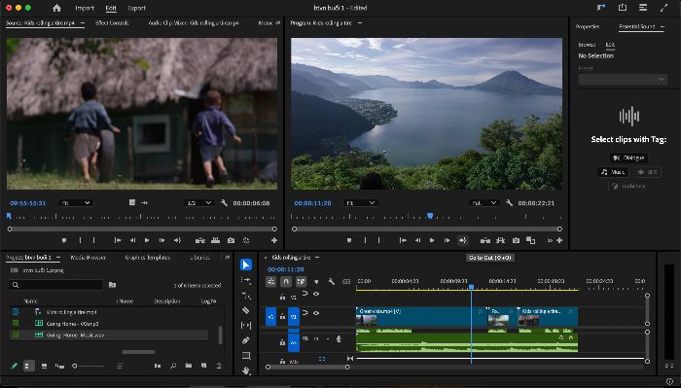681x388 pixels.
Task: Click the Project panel search field
Action: (x=55, y=285)
